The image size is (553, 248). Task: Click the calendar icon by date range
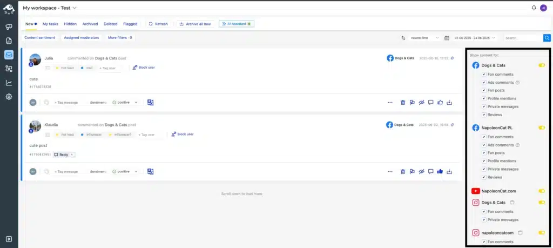pos(447,38)
